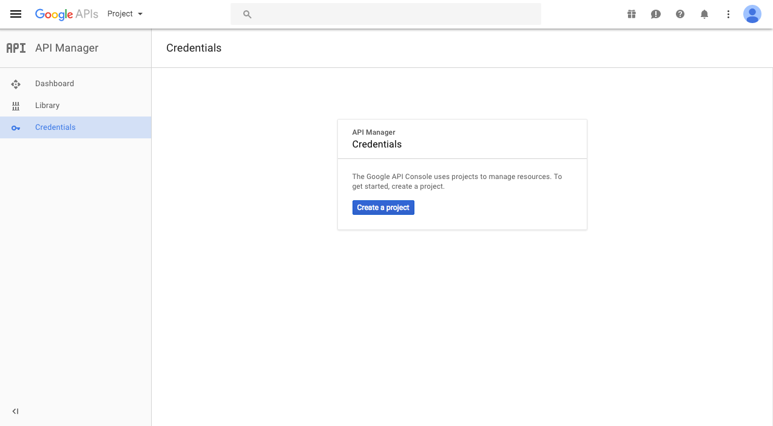Image resolution: width=773 pixels, height=426 pixels.
Task: Click the Create a project button
Action: pos(383,208)
